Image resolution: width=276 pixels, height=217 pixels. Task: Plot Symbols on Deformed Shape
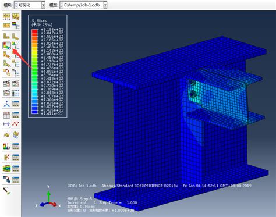6,55
